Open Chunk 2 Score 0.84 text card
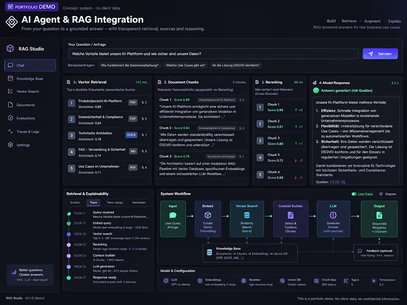 (202, 137)
